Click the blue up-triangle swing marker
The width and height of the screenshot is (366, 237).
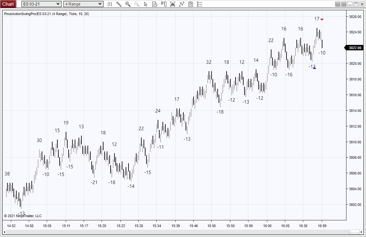[x=314, y=68]
